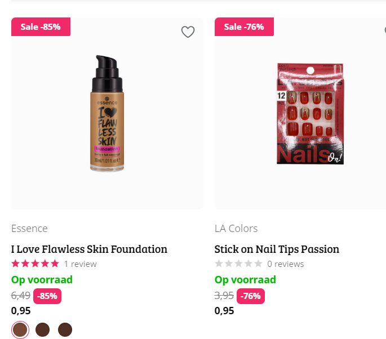Click the foundation's 0,95 sale price
This screenshot has height=339, width=386.
click(x=21, y=310)
